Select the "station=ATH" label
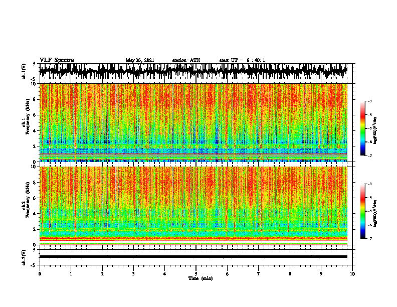 tap(186, 60)
